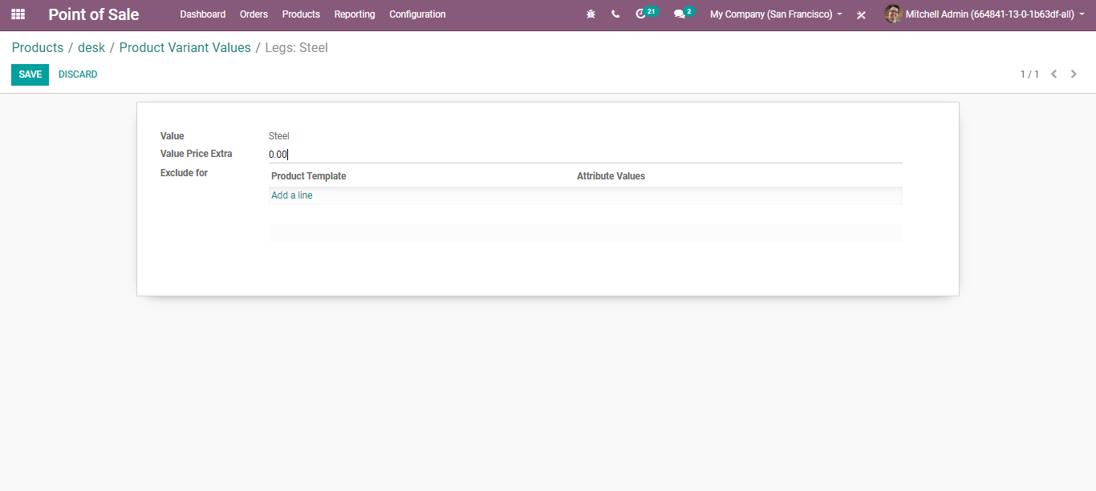Viewport: 1096px width, 491px height.
Task: Click the debug bug icon
Action: (591, 14)
